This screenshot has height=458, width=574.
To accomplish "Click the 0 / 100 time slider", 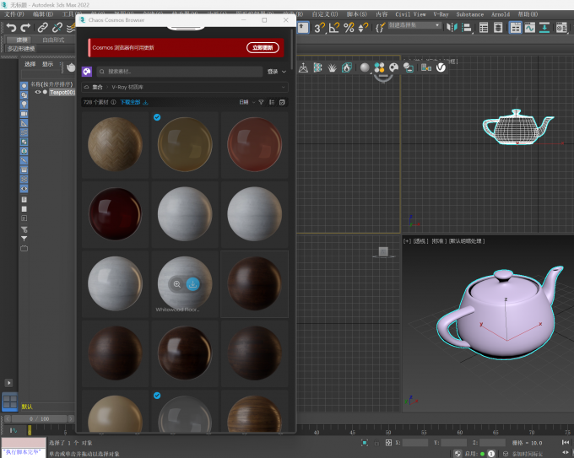I will 39,419.
